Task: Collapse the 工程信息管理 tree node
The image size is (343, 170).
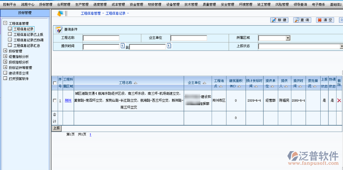Action: coord(5,23)
